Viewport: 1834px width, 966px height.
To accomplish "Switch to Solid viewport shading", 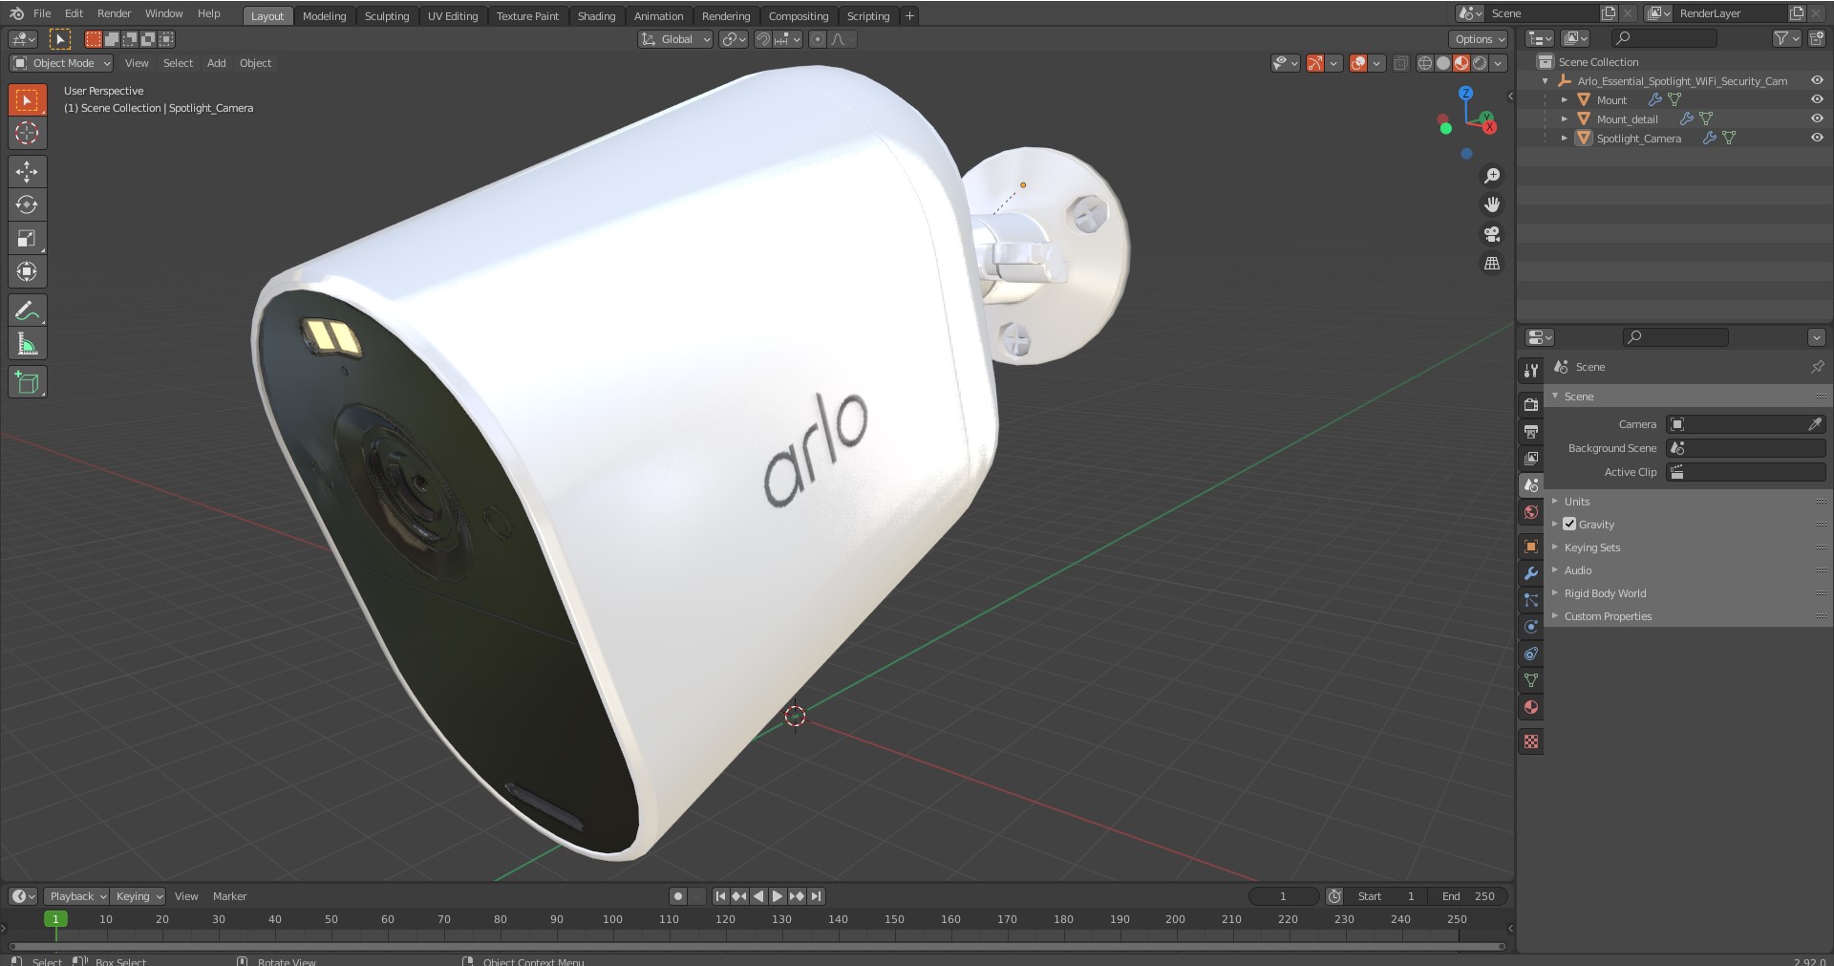I will pos(1443,63).
